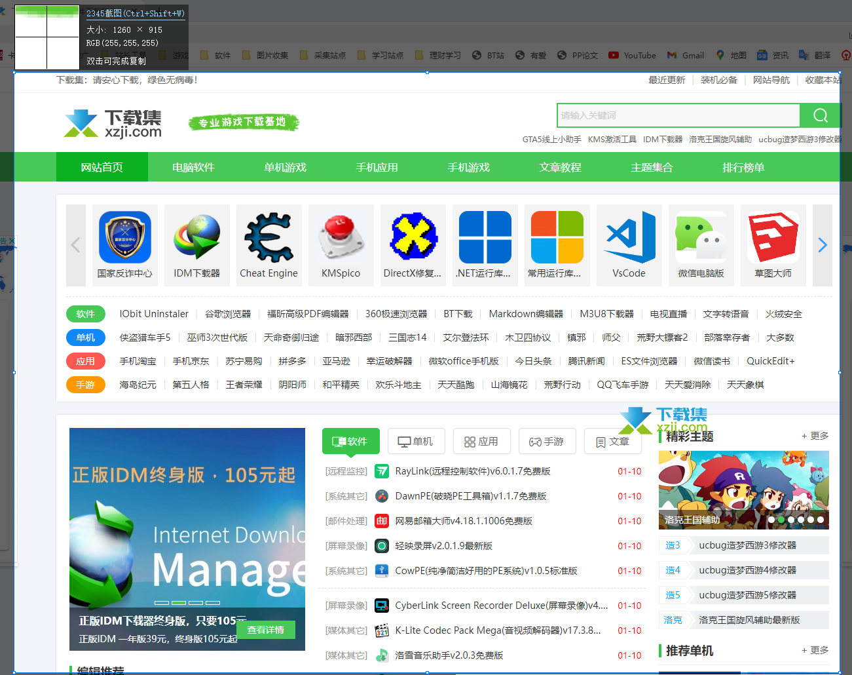Switch to the 应用 list tab
The image size is (852, 675).
(482, 441)
